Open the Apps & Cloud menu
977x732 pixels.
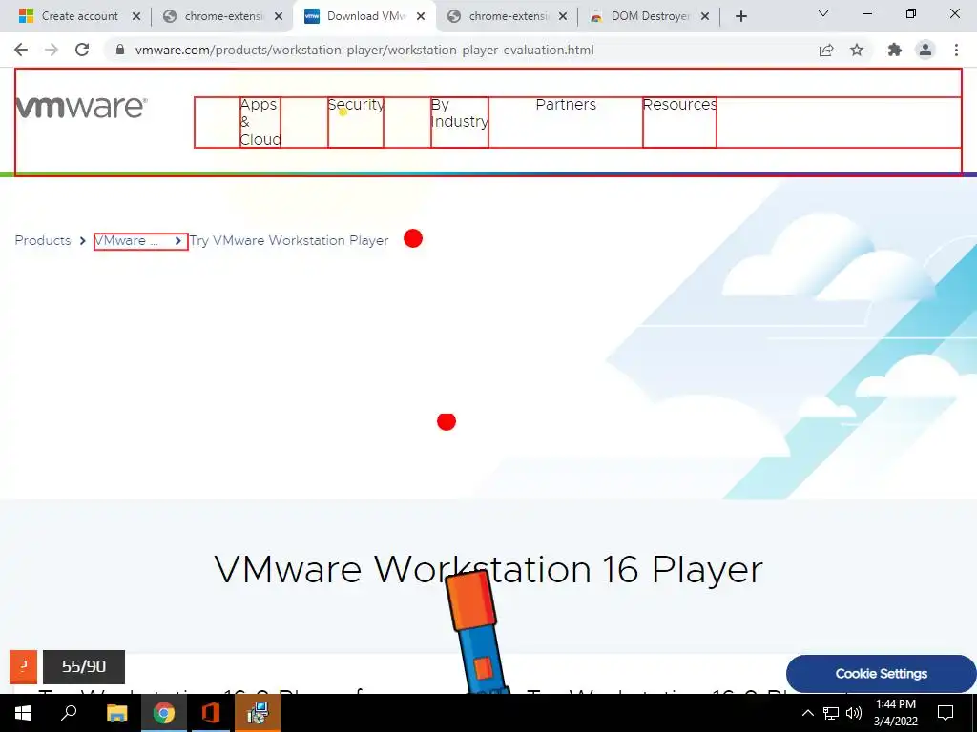coord(260,122)
